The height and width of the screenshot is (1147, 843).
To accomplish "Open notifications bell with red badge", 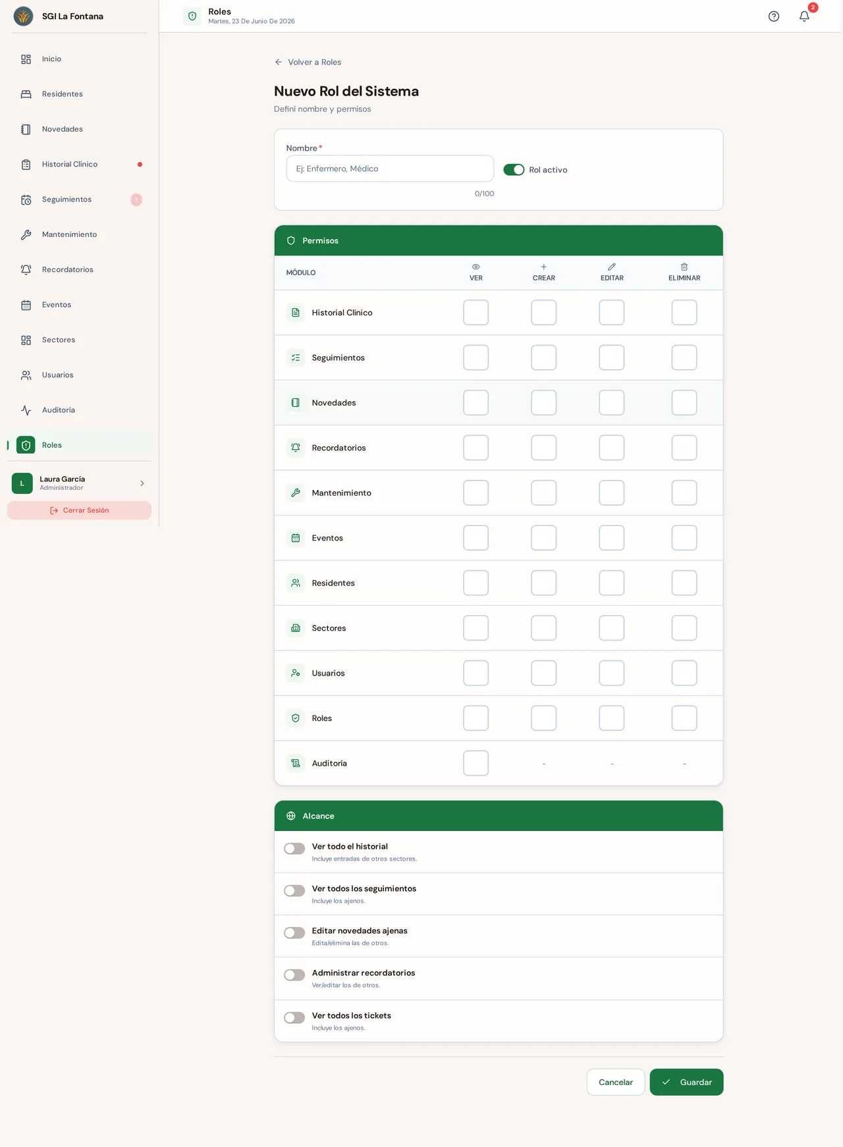I will [x=805, y=16].
